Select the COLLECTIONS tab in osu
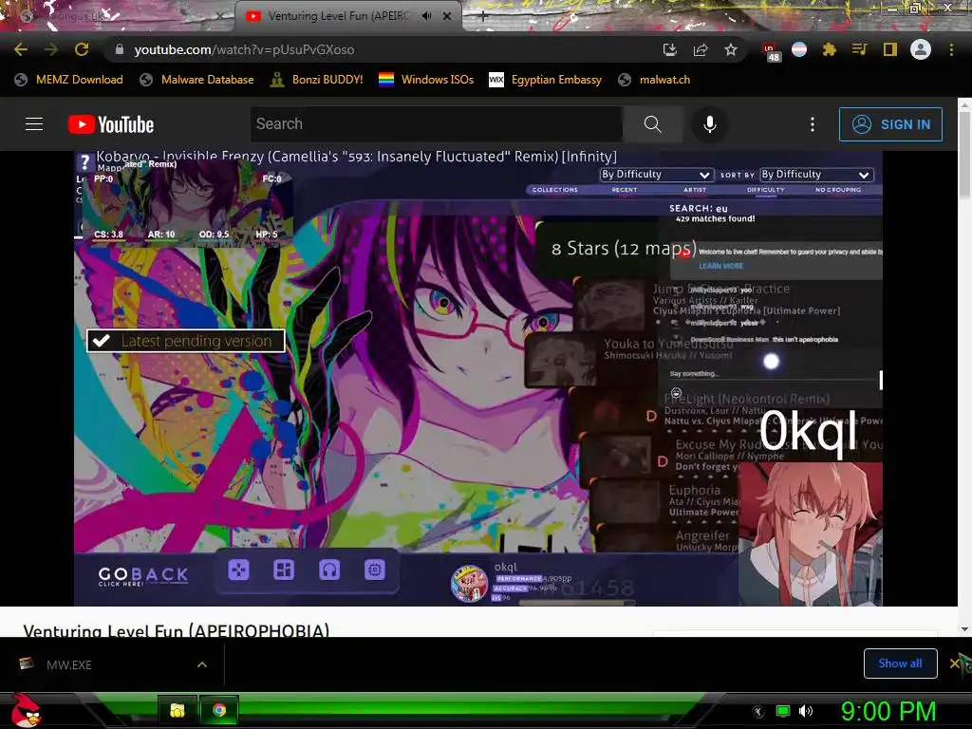The width and height of the screenshot is (972, 729). coord(554,190)
